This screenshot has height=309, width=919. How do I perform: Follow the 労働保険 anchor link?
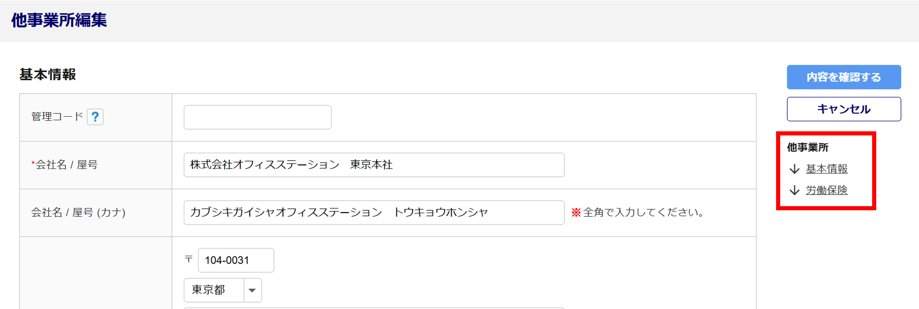pos(827,190)
